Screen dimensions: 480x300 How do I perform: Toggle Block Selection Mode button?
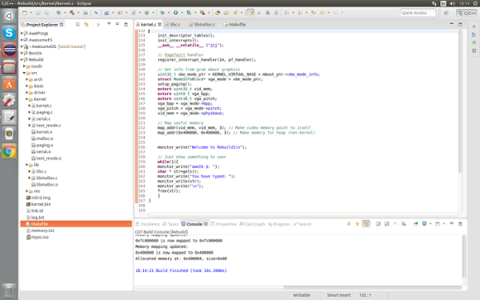(x=267, y=13)
